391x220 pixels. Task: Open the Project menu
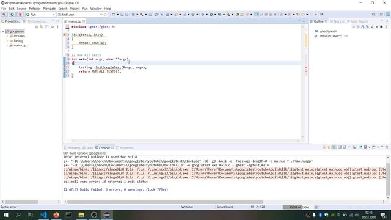tap(75, 9)
